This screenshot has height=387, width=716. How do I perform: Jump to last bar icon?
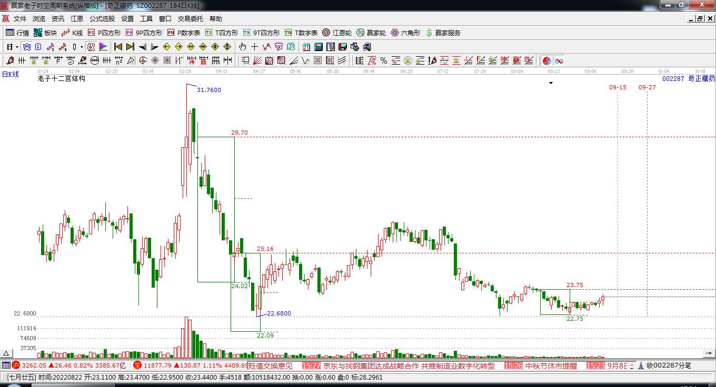130,47
